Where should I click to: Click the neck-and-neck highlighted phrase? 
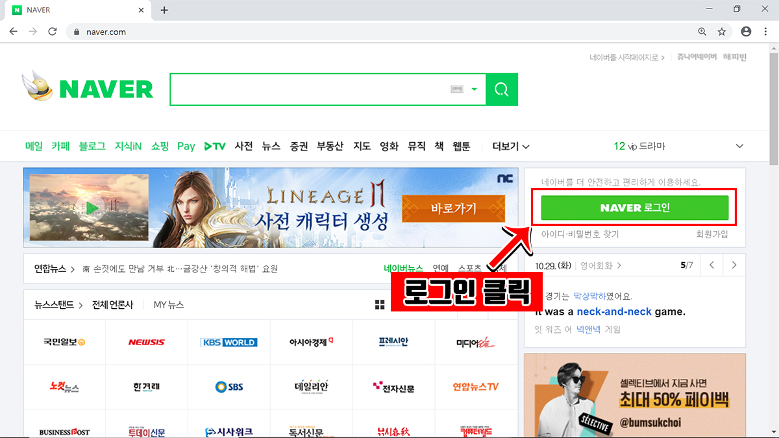coord(614,311)
